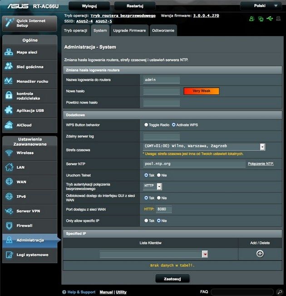Open the Logi systemowe notepad icon

point(9,255)
